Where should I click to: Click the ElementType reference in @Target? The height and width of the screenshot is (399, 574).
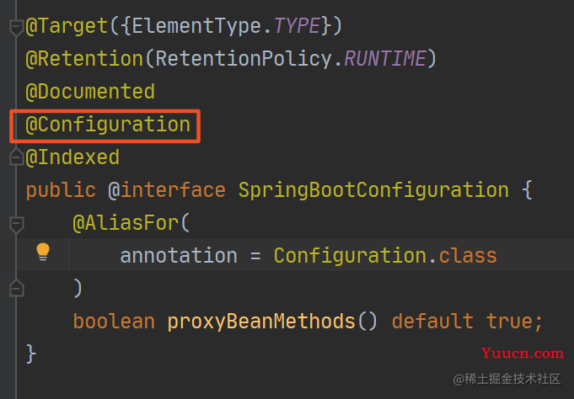tap(197, 26)
